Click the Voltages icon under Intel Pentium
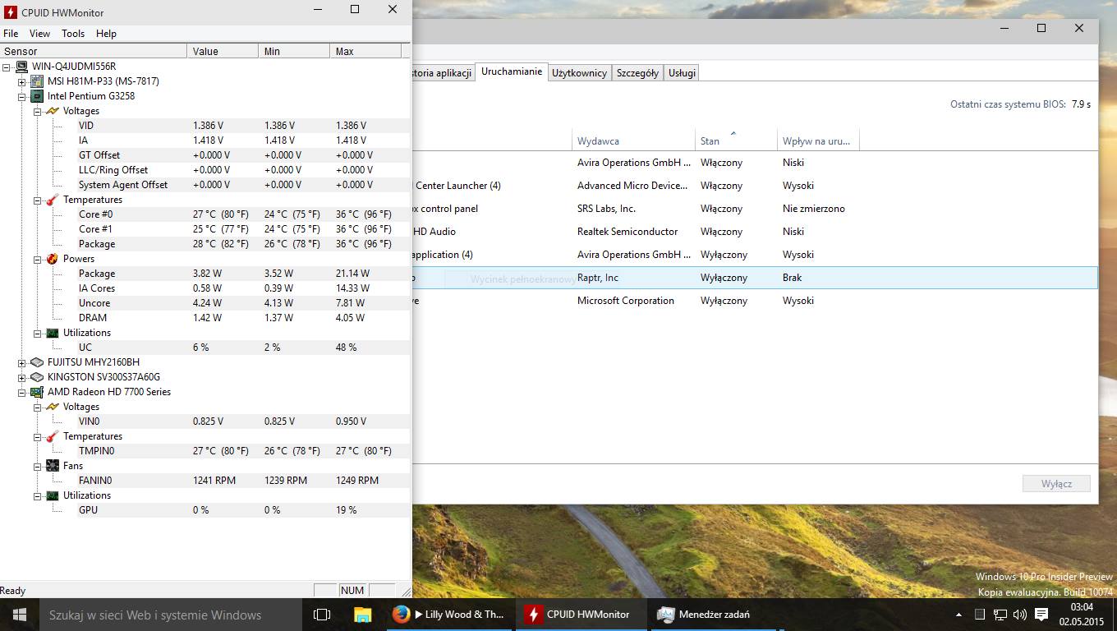The width and height of the screenshot is (1117, 631). coord(53,111)
